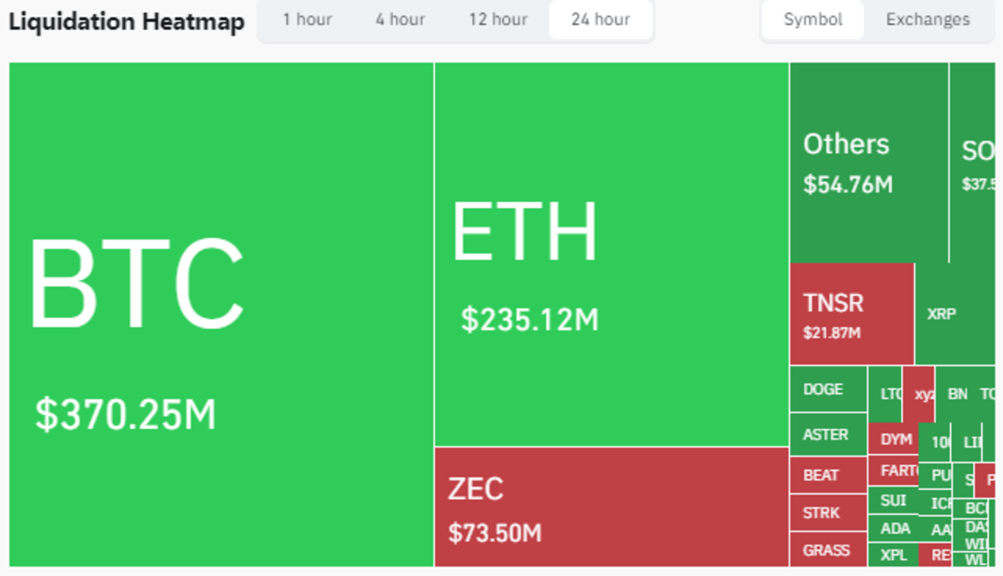This screenshot has height=576, width=1003.
Task: Select the 24 hour view
Action: [600, 19]
